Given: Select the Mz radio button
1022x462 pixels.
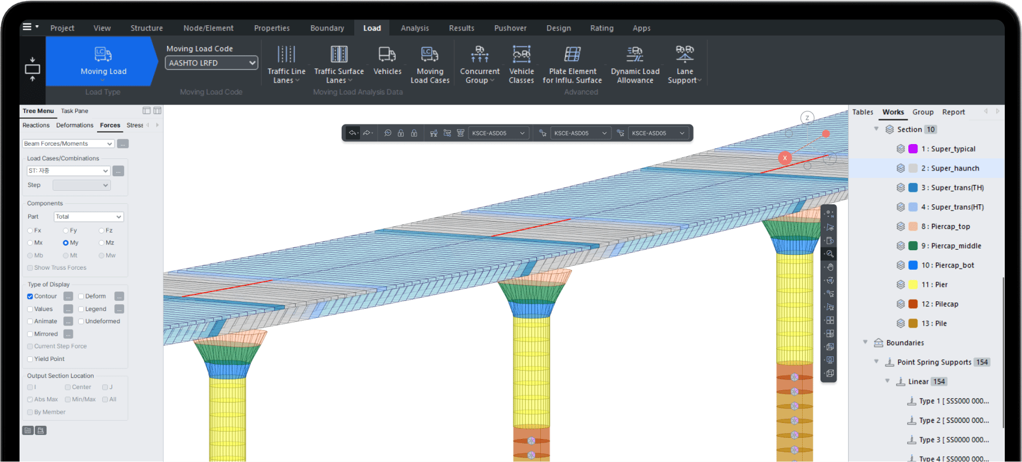Looking at the screenshot, I should pyautogui.click(x=102, y=243).
